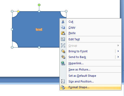
Task: Expand Send to Back submenu arrow
Action: pos(118,57)
